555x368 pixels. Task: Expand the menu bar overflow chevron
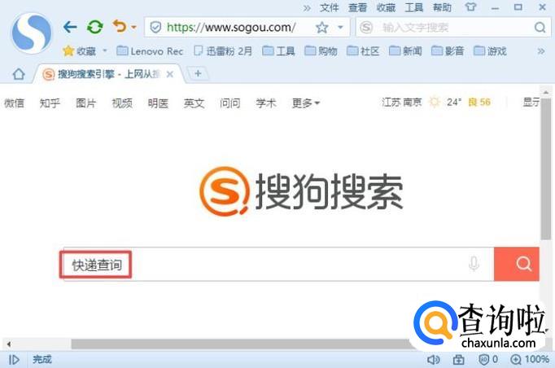click(x=308, y=8)
